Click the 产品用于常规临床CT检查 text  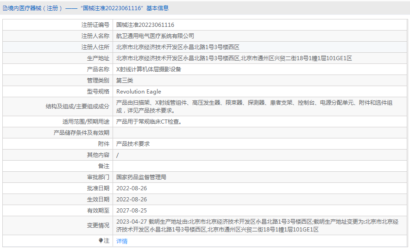tap(149, 122)
